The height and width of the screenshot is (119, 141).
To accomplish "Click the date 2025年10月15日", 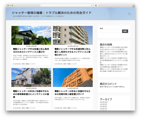I will [x=73, y=88].
